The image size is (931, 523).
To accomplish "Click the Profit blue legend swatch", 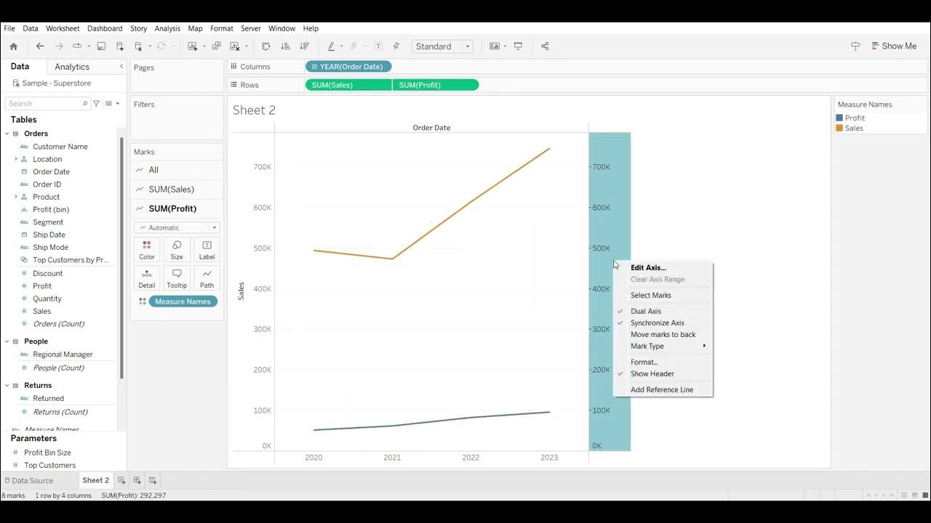I will point(839,118).
